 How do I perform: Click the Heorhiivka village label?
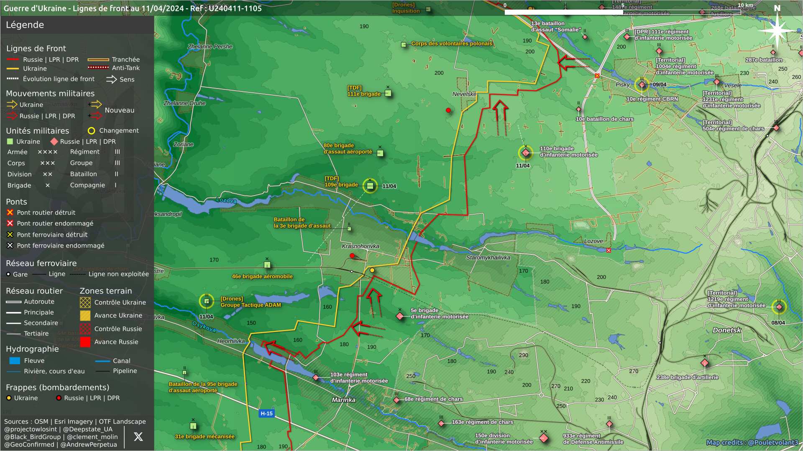pyautogui.click(x=231, y=341)
